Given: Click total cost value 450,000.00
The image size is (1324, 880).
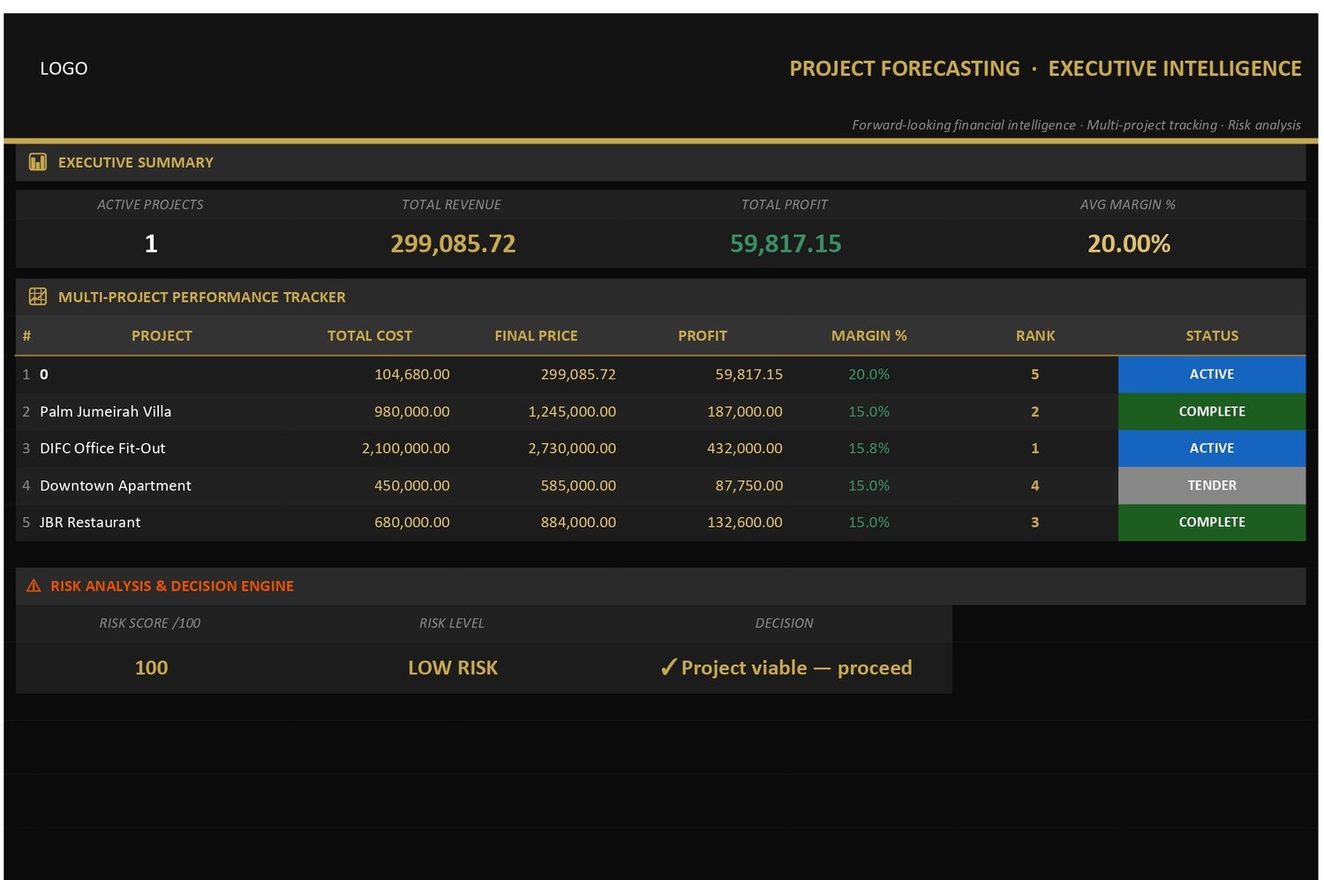Looking at the screenshot, I should (x=412, y=485).
